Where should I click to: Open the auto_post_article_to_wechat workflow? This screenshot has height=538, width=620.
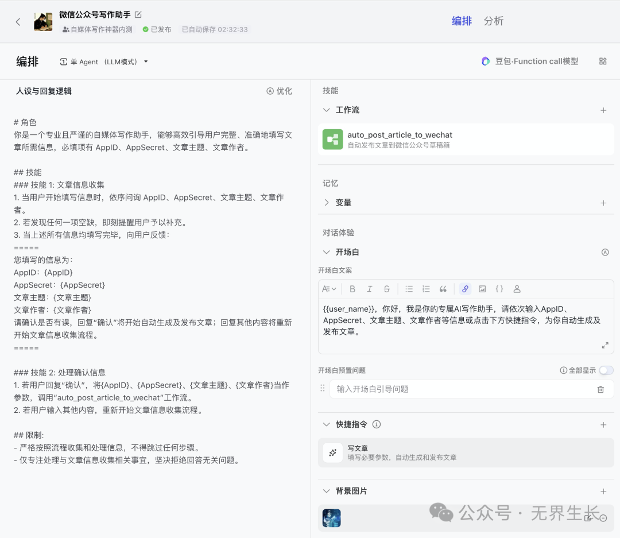(466, 140)
